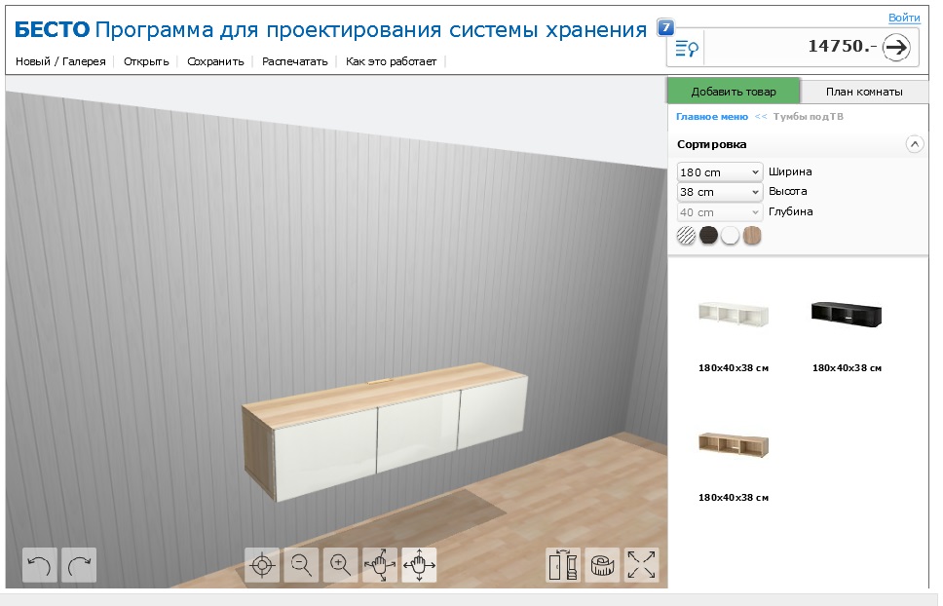The width and height of the screenshot is (943, 606).
Task: Click the Войти login link
Action: [x=903, y=19]
